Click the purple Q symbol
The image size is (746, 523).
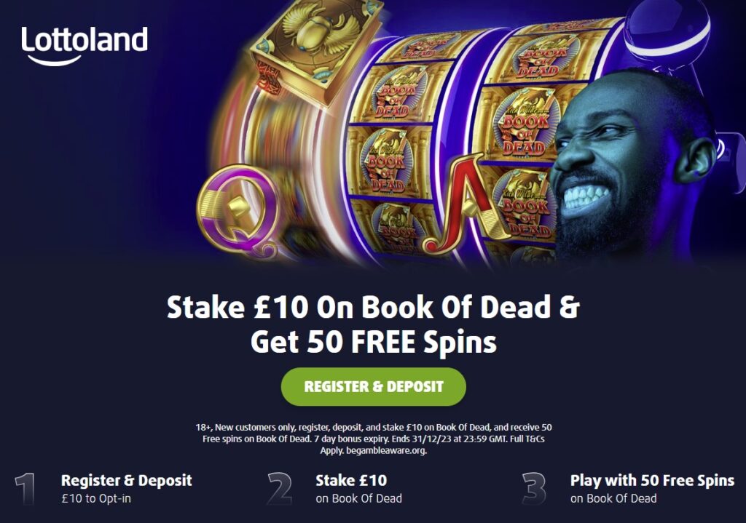pos(238,210)
